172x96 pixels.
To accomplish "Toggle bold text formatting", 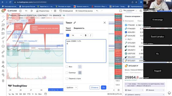I will coord(85,35).
